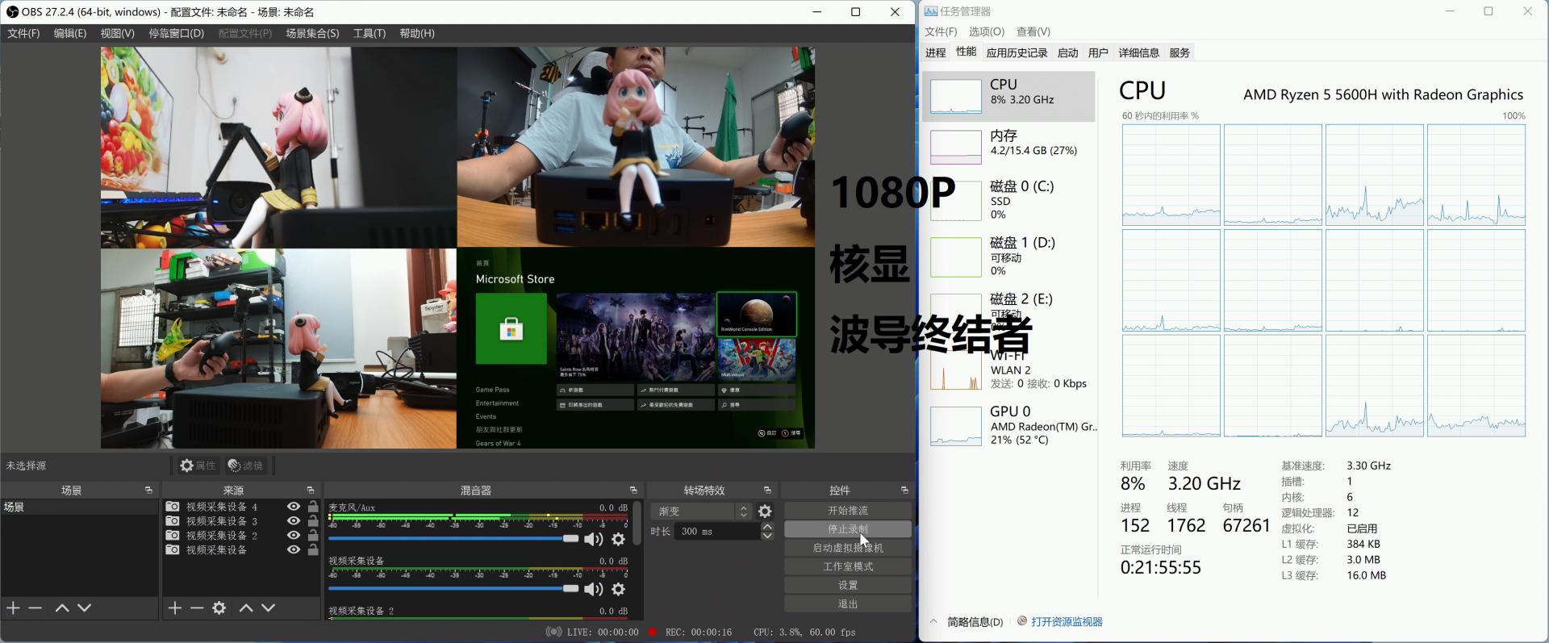The height and width of the screenshot is (643, 1549).
Task: Switch to the 进程 tab in Task Manager
Action: [936, 52]
